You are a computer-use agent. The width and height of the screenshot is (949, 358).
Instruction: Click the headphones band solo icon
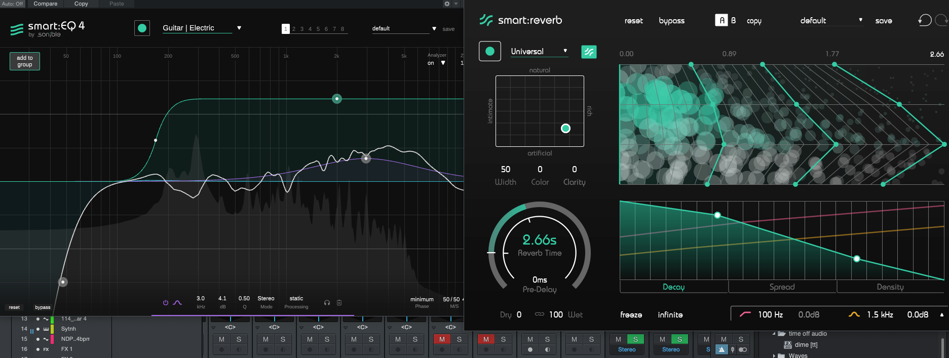327,303
